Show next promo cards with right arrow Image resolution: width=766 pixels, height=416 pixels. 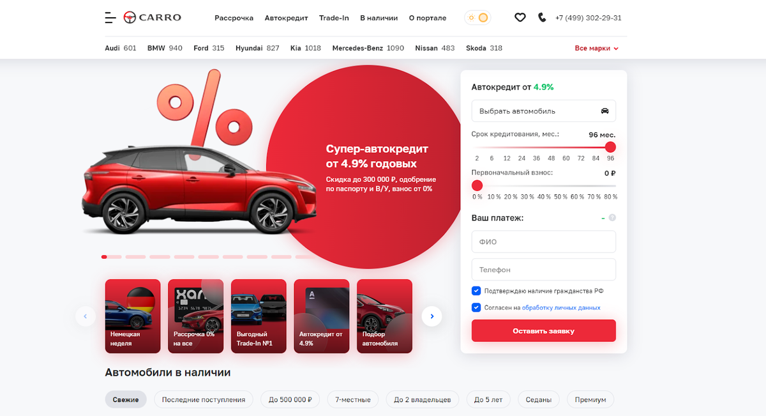tap(432, 316)
